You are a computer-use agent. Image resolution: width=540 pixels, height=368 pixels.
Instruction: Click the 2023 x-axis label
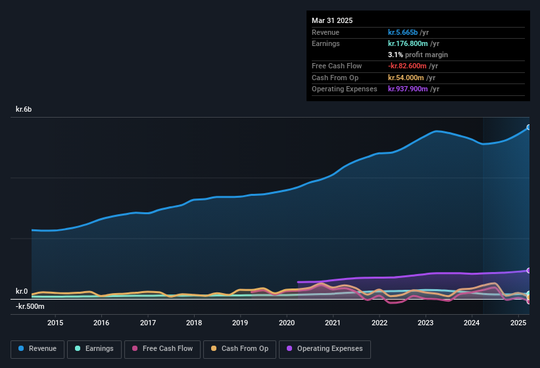point(426,323)
